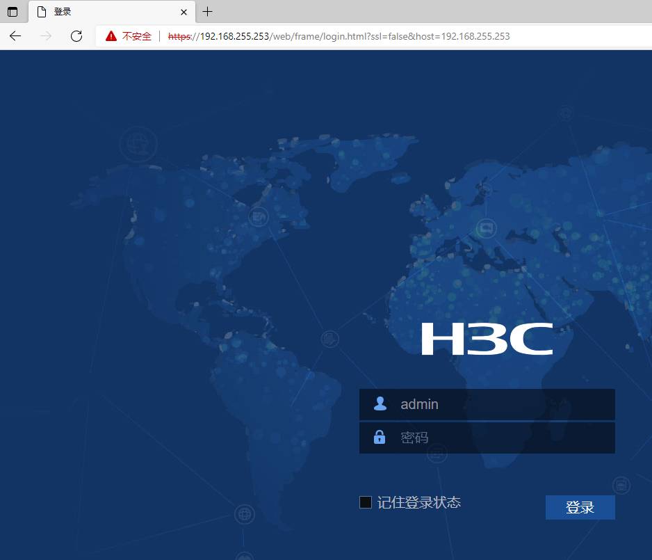Open a new tab with the plus button
Image resolution: width=652 pixels, height=560 pixels.
point(207,12)
